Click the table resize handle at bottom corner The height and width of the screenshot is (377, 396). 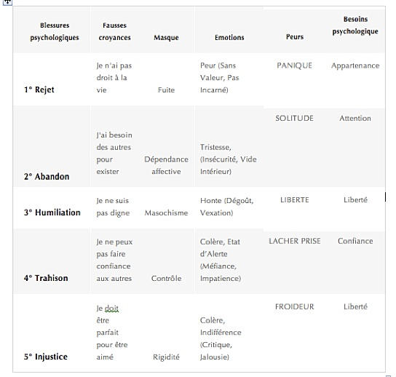click(389, 376)
